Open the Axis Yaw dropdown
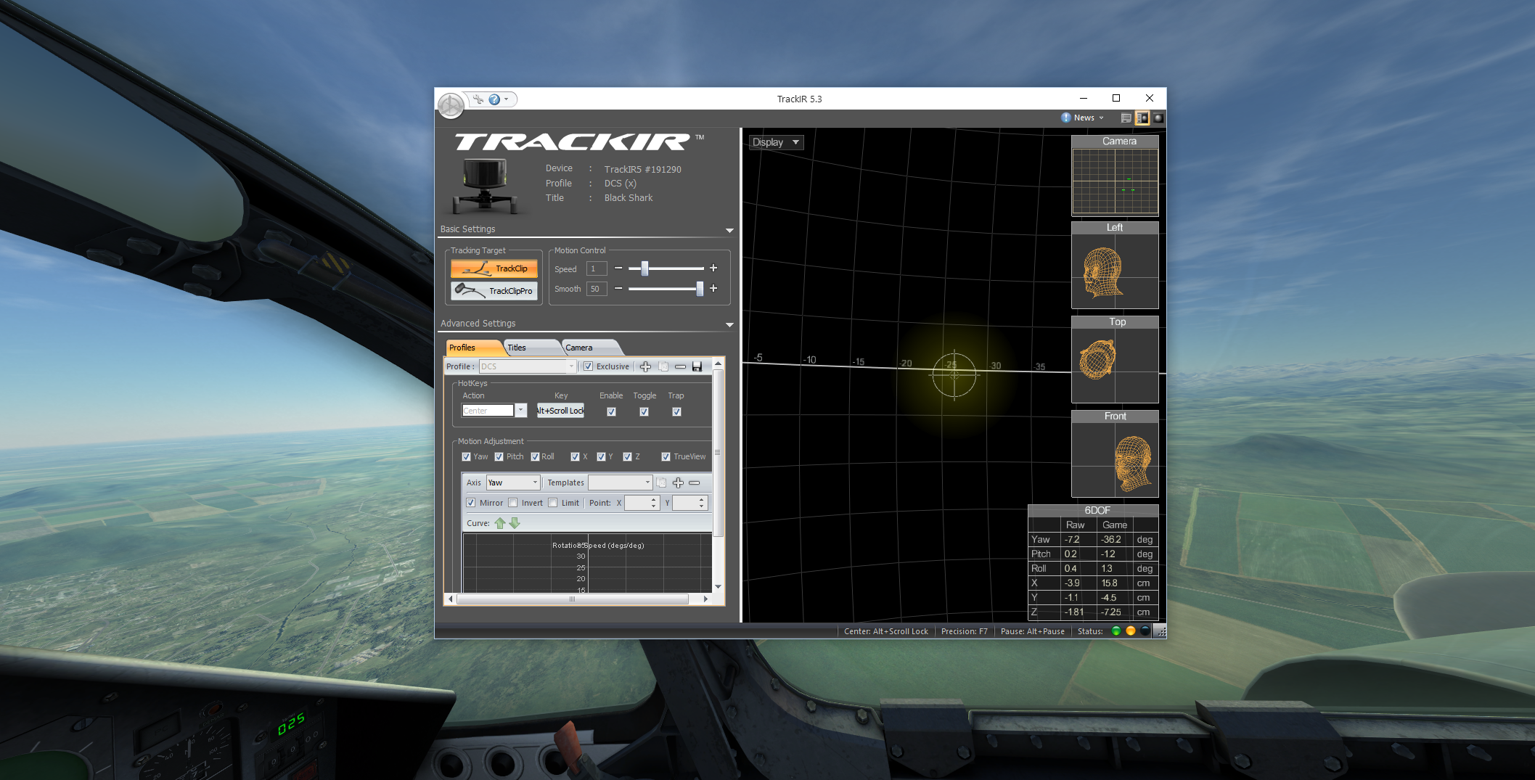The image size is (1535, 780). coord(512,483)
